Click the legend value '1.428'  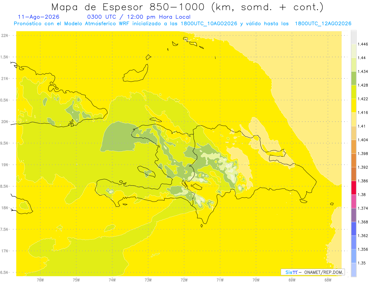(363, 85)
